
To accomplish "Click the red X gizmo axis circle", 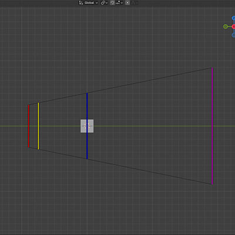I will click(233, 26).
